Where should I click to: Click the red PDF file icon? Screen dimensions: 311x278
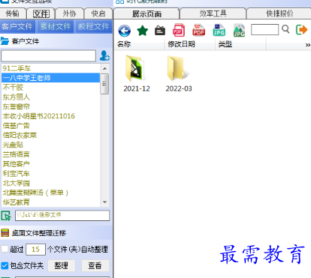coord(179,30)
